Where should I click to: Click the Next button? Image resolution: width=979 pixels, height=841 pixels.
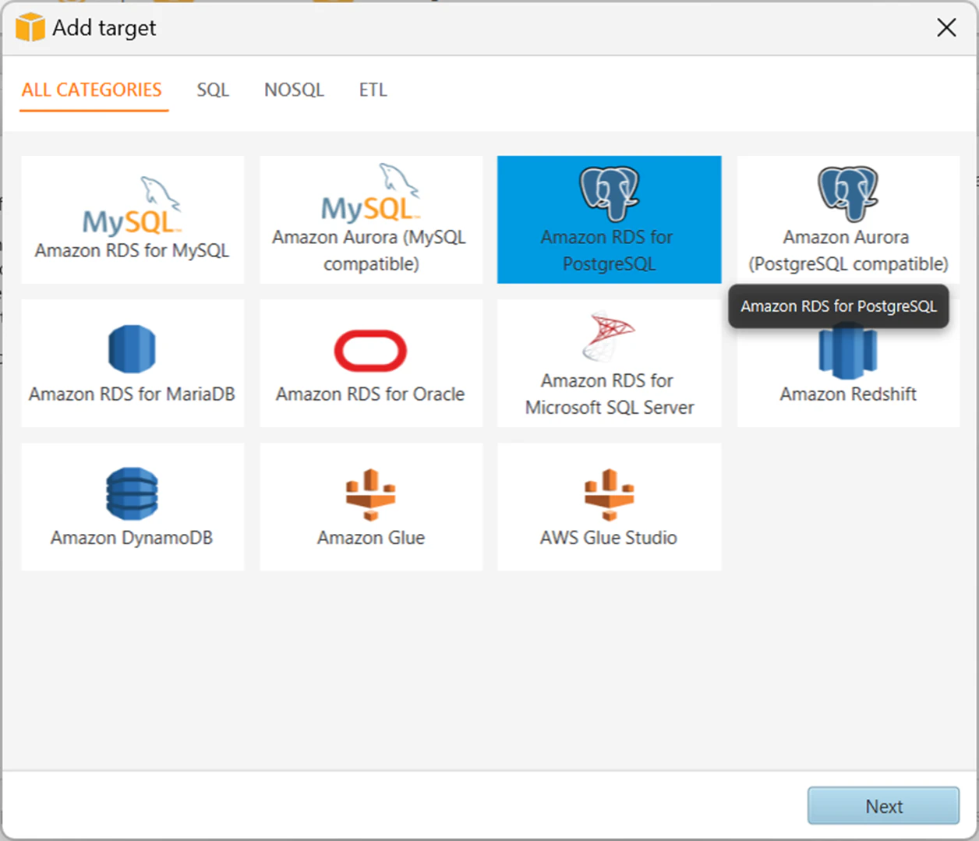point(883,806)
